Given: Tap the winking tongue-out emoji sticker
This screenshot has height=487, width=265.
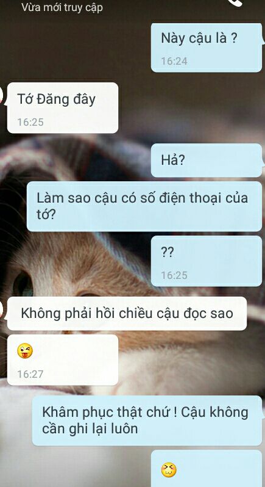Looking at the screenshot, I should (x=25, y=351).
